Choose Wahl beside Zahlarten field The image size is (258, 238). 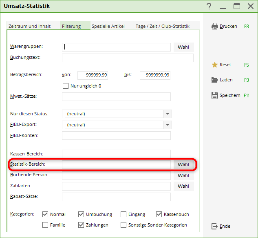(x=183, y=186)
